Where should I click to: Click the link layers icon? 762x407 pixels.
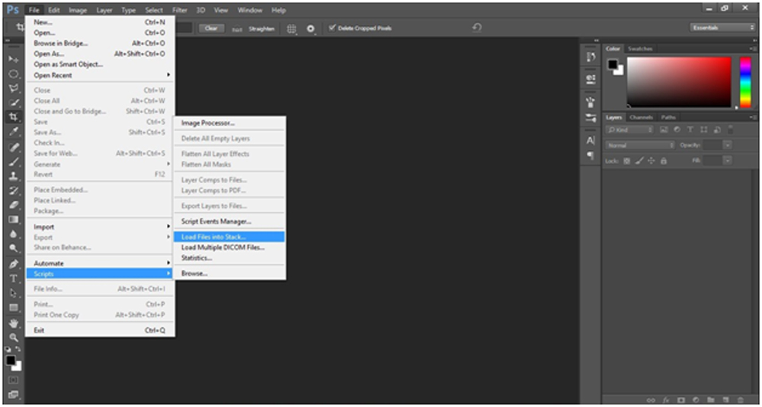(x=652, y=399)
